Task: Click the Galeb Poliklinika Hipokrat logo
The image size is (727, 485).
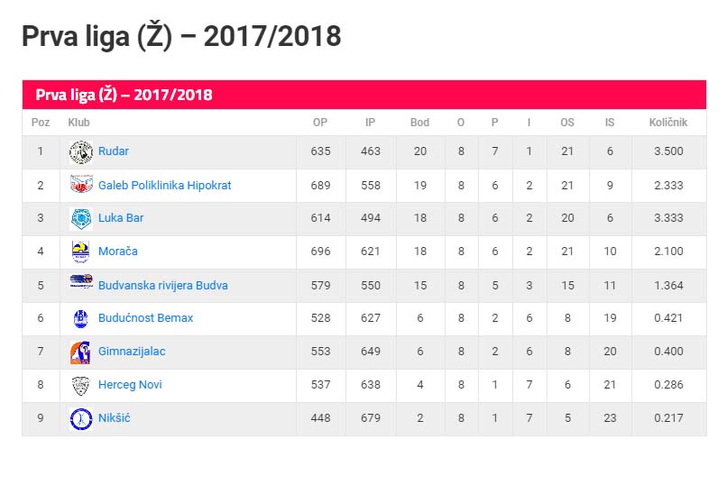Action: pos(81,185)
